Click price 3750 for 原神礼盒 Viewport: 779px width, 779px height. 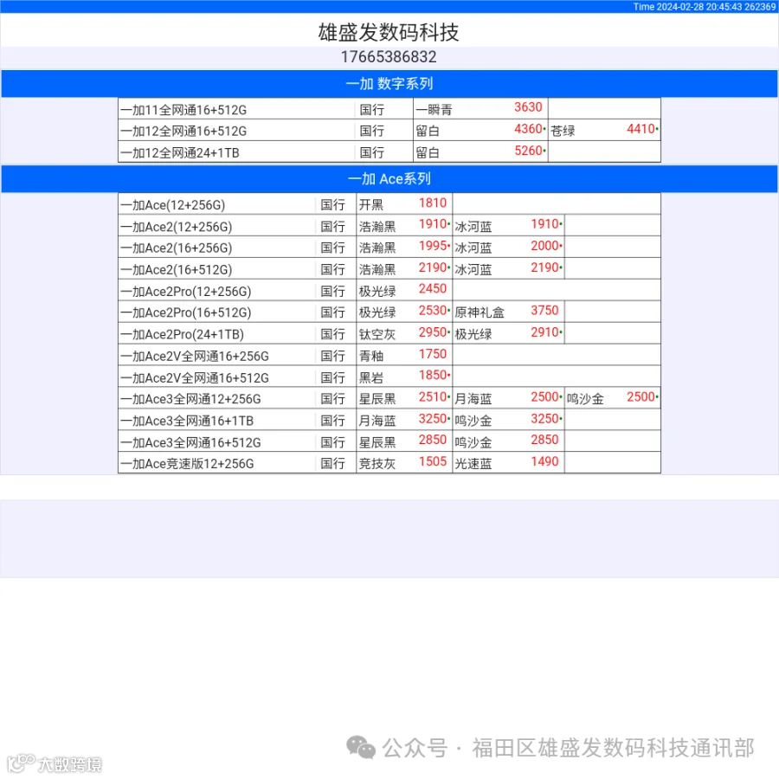click(x=545, y=311)
